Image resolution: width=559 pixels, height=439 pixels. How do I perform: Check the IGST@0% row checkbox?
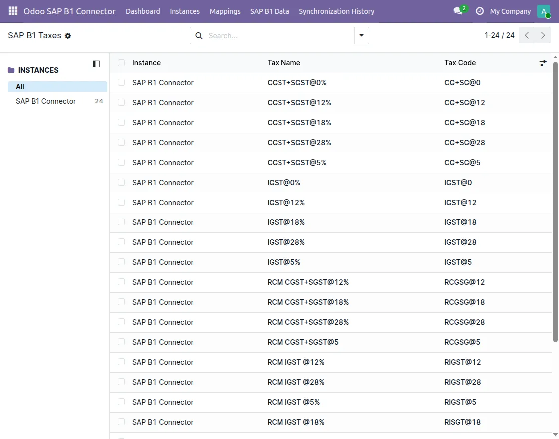tap(121, 183)
